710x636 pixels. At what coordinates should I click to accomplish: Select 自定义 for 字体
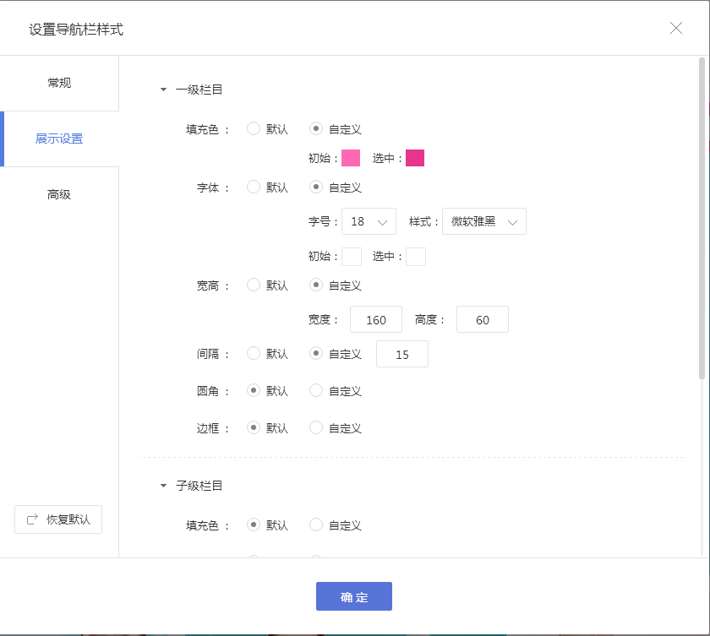(316, 187)
